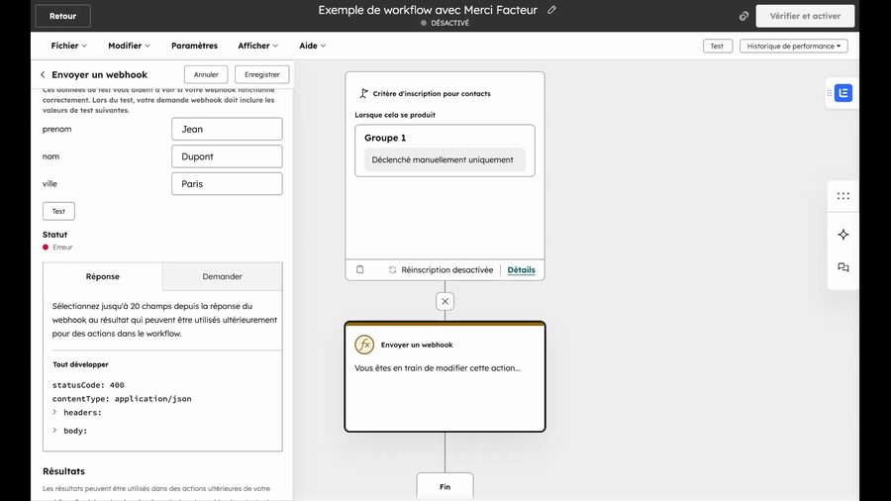The width and height of the screenshot is (891, 501).
Task: Click contentType: application/json line
Action: (x=122, y=399)
